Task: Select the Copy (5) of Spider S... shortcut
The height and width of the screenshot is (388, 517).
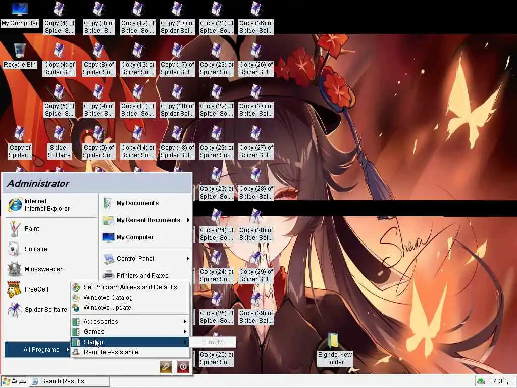Action: pyautogui.click(x=60, y=101)
